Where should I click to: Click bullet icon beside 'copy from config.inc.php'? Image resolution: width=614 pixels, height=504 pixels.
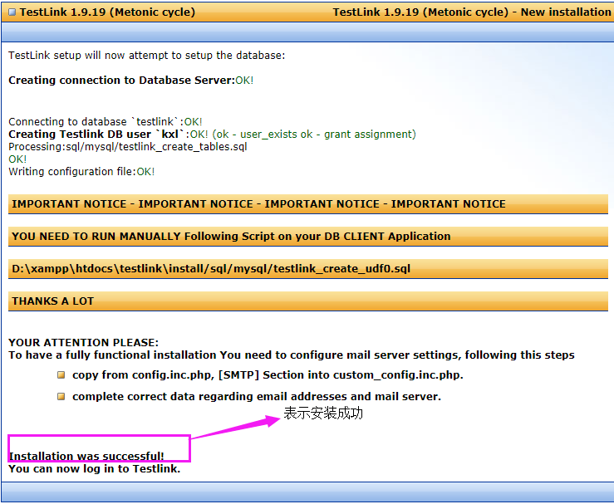coord(61,374)
